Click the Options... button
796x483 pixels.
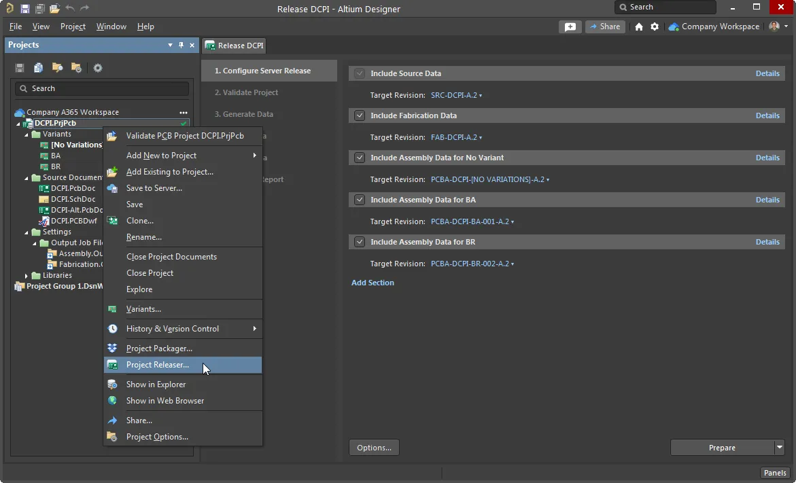pos(374,448)
